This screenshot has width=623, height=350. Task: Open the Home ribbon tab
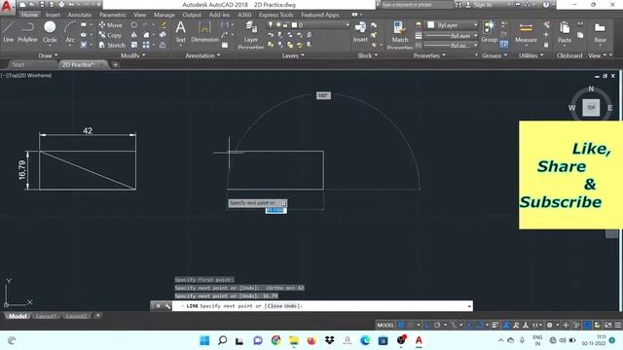tap(30, 15)
